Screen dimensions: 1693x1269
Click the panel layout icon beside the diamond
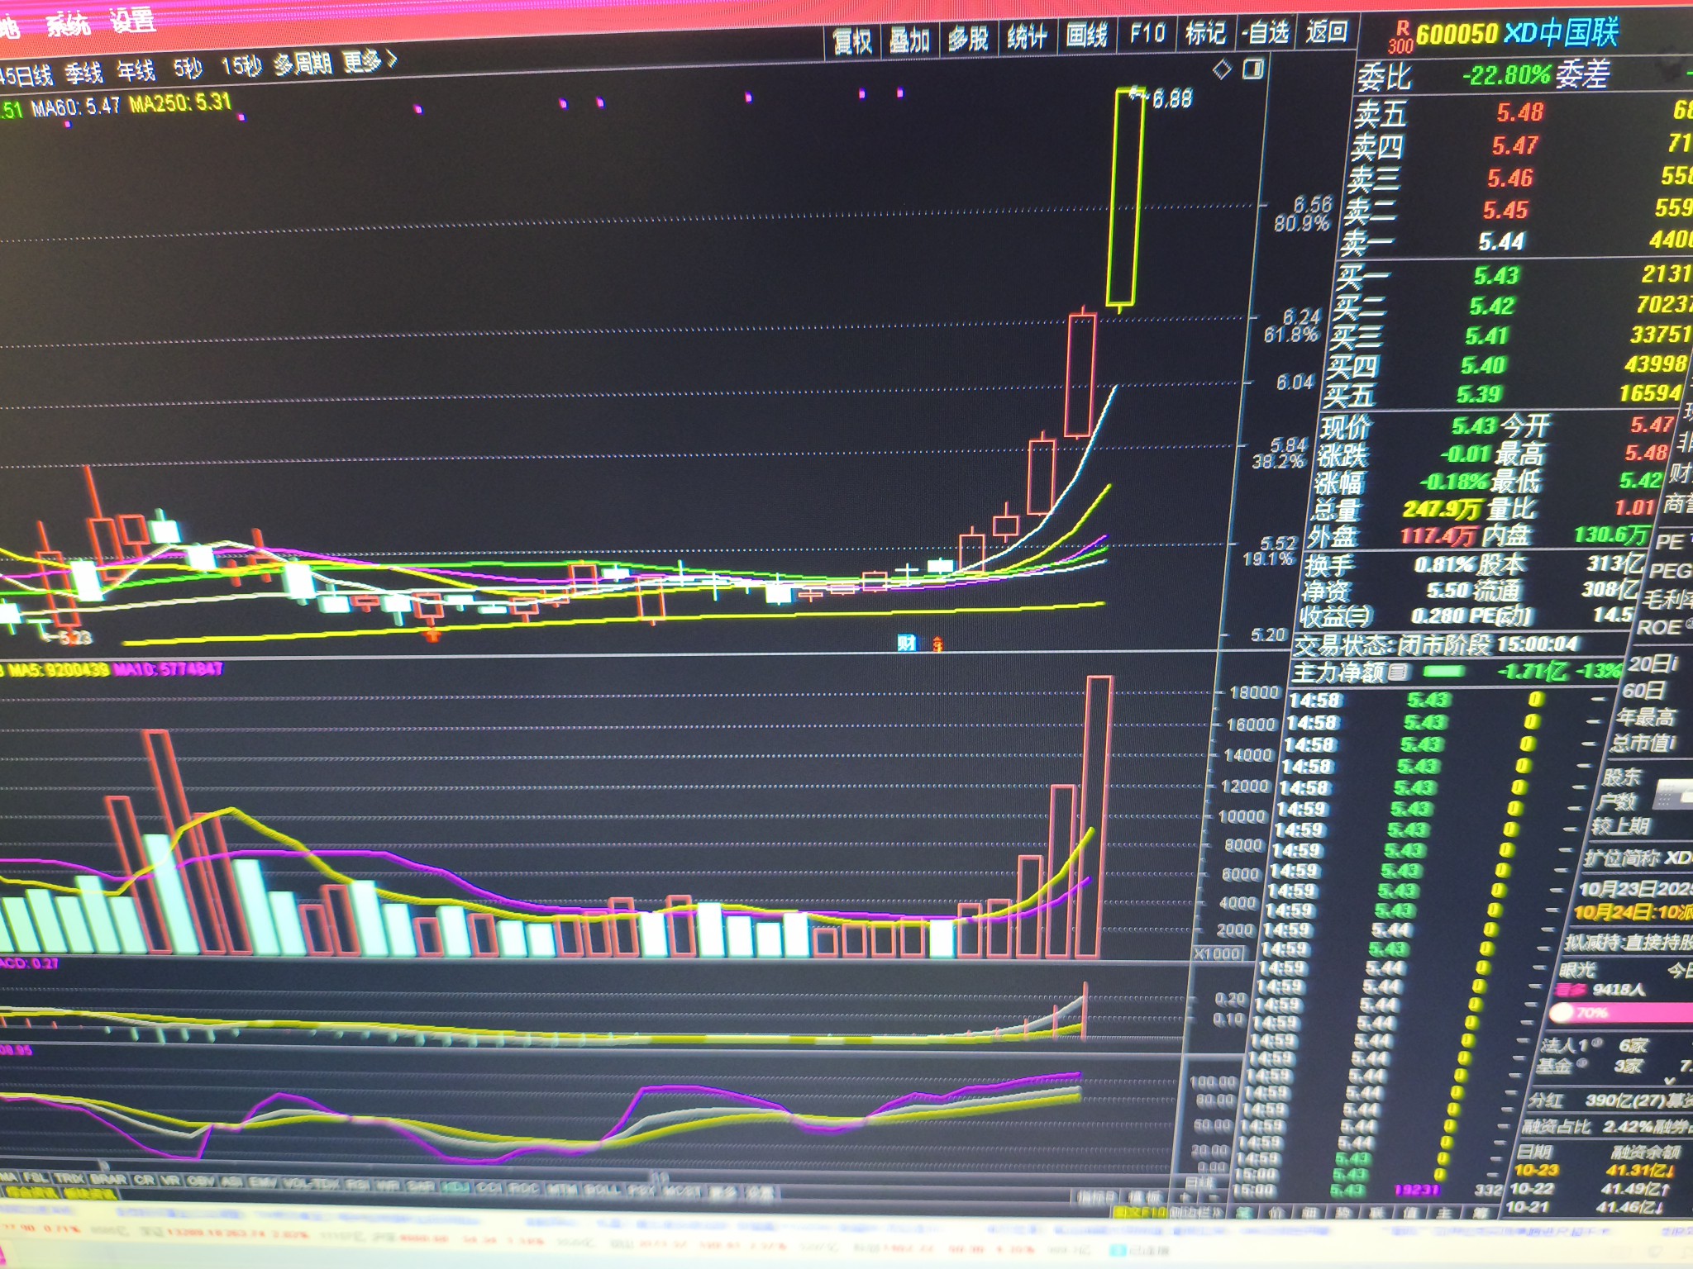click(1253, 68)
